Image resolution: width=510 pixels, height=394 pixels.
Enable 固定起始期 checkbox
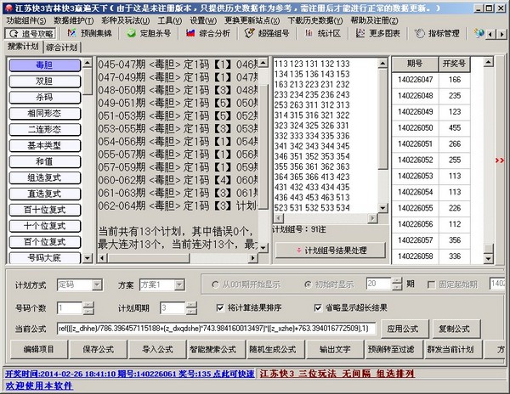[x=432, y=284]
